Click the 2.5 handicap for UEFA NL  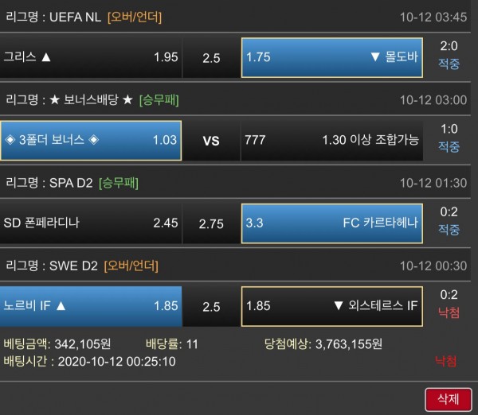[x=211, y=57]
